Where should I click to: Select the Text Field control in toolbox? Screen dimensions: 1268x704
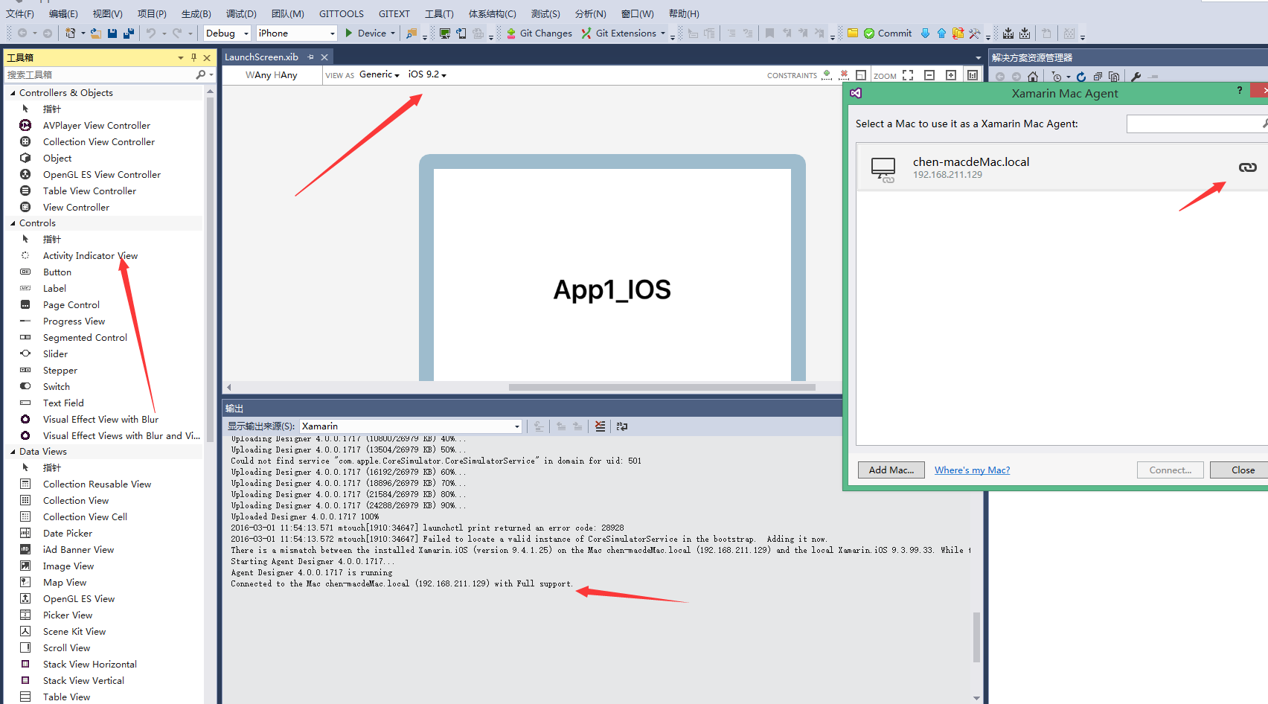pos(63,403)
